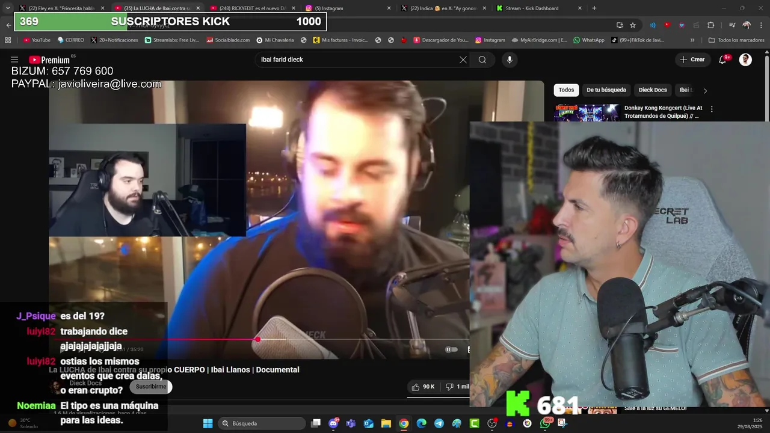The width and height of the screenshot is (770, 433).
Task: Click the Suscribirme button
Action: pos(151,387)
